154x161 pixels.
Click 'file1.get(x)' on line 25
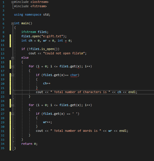70,105
